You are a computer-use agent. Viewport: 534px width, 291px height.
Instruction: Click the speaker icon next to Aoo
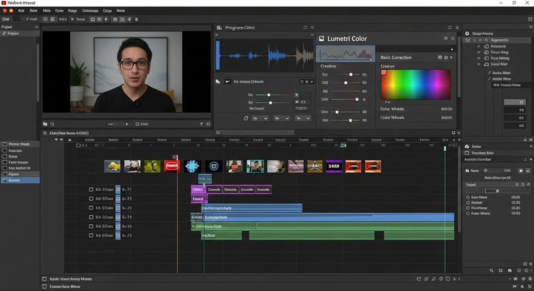(467, 170)
